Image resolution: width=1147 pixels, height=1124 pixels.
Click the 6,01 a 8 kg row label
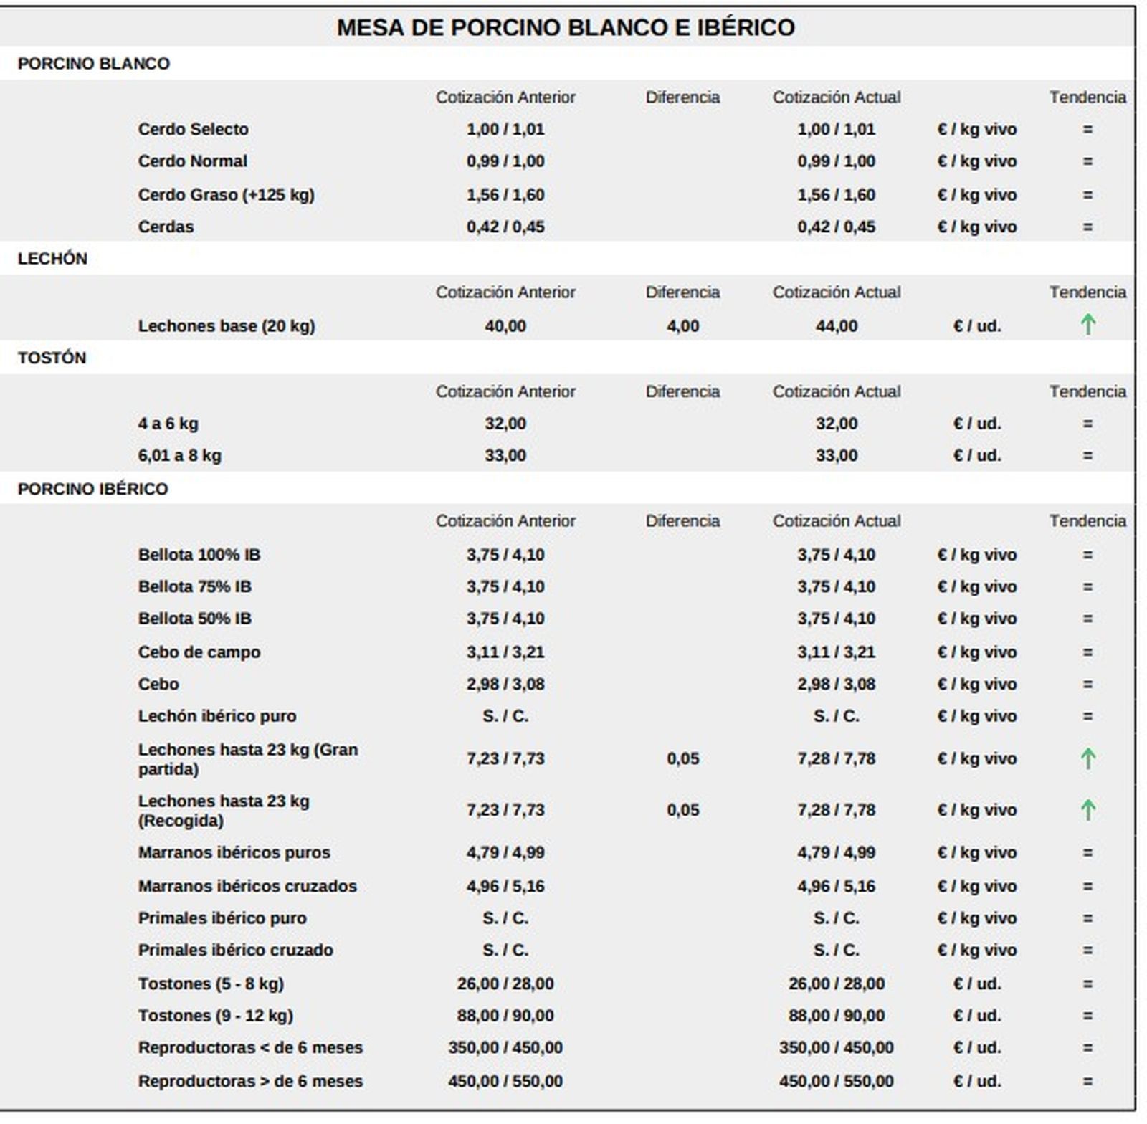pos(179,456)
